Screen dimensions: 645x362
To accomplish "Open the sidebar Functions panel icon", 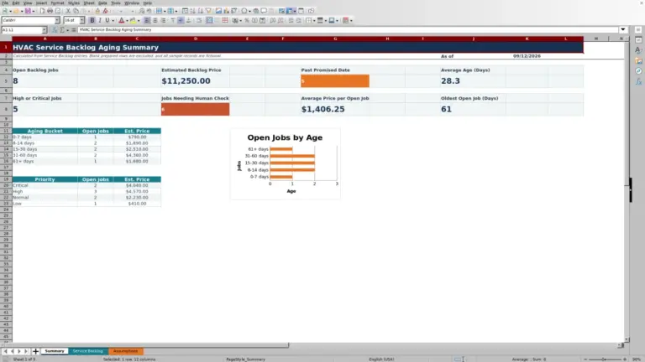I will [x=638, y=81].
